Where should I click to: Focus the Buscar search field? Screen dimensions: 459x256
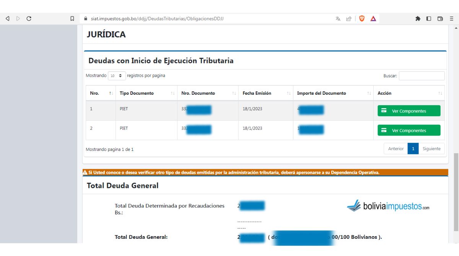[x=422, y=76]
